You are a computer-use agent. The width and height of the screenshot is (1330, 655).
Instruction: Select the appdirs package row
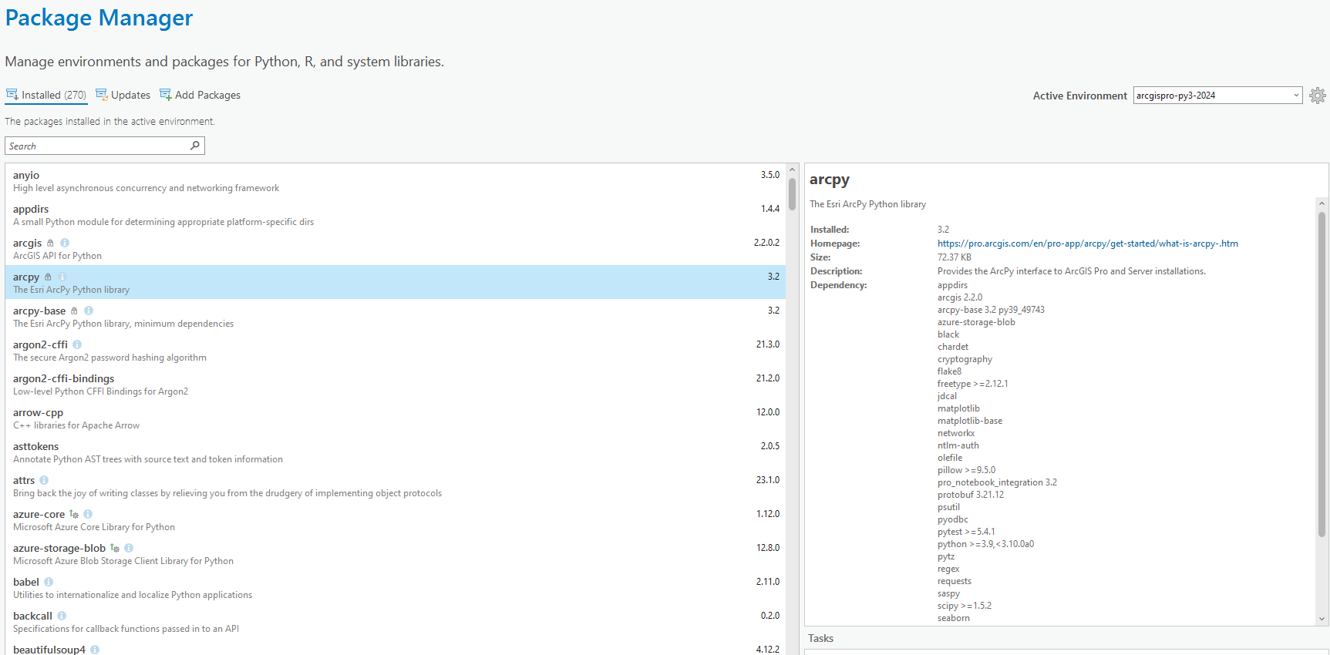pyautogui.click(x=396, y=215)
